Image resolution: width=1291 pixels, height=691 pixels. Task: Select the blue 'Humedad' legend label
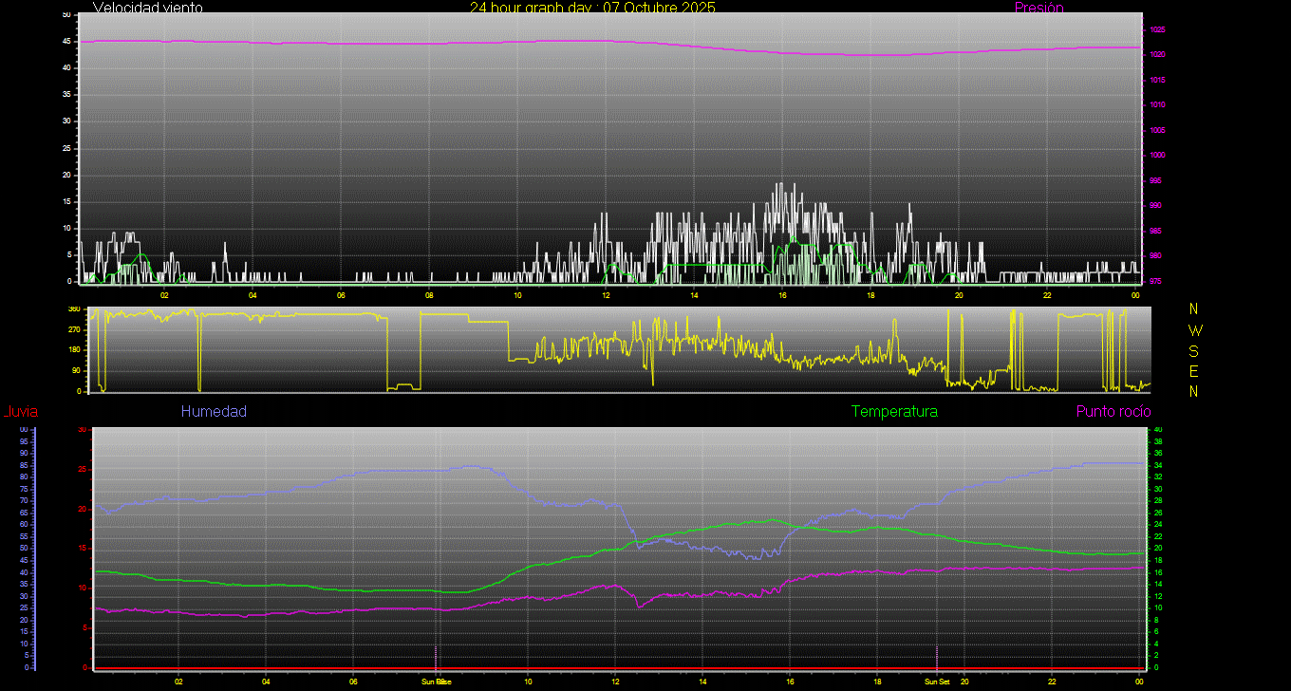click(214, 412)
